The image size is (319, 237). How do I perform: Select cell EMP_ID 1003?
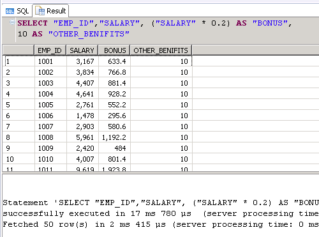click(50, 83)
